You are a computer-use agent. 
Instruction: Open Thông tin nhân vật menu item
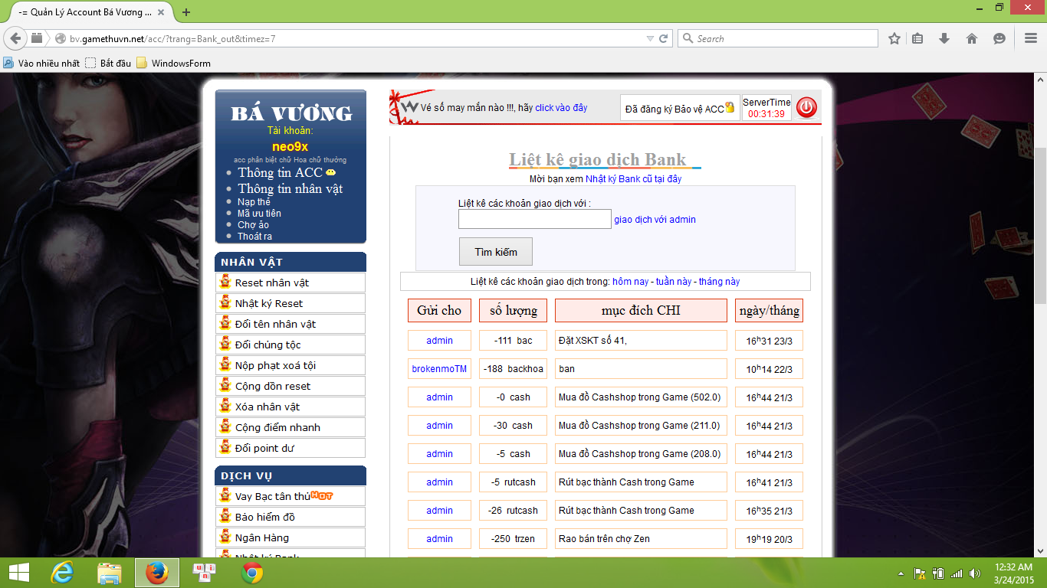(290, 188)
